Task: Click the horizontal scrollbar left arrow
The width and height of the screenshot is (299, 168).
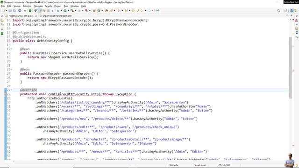Action: click(x=14, y=161)
